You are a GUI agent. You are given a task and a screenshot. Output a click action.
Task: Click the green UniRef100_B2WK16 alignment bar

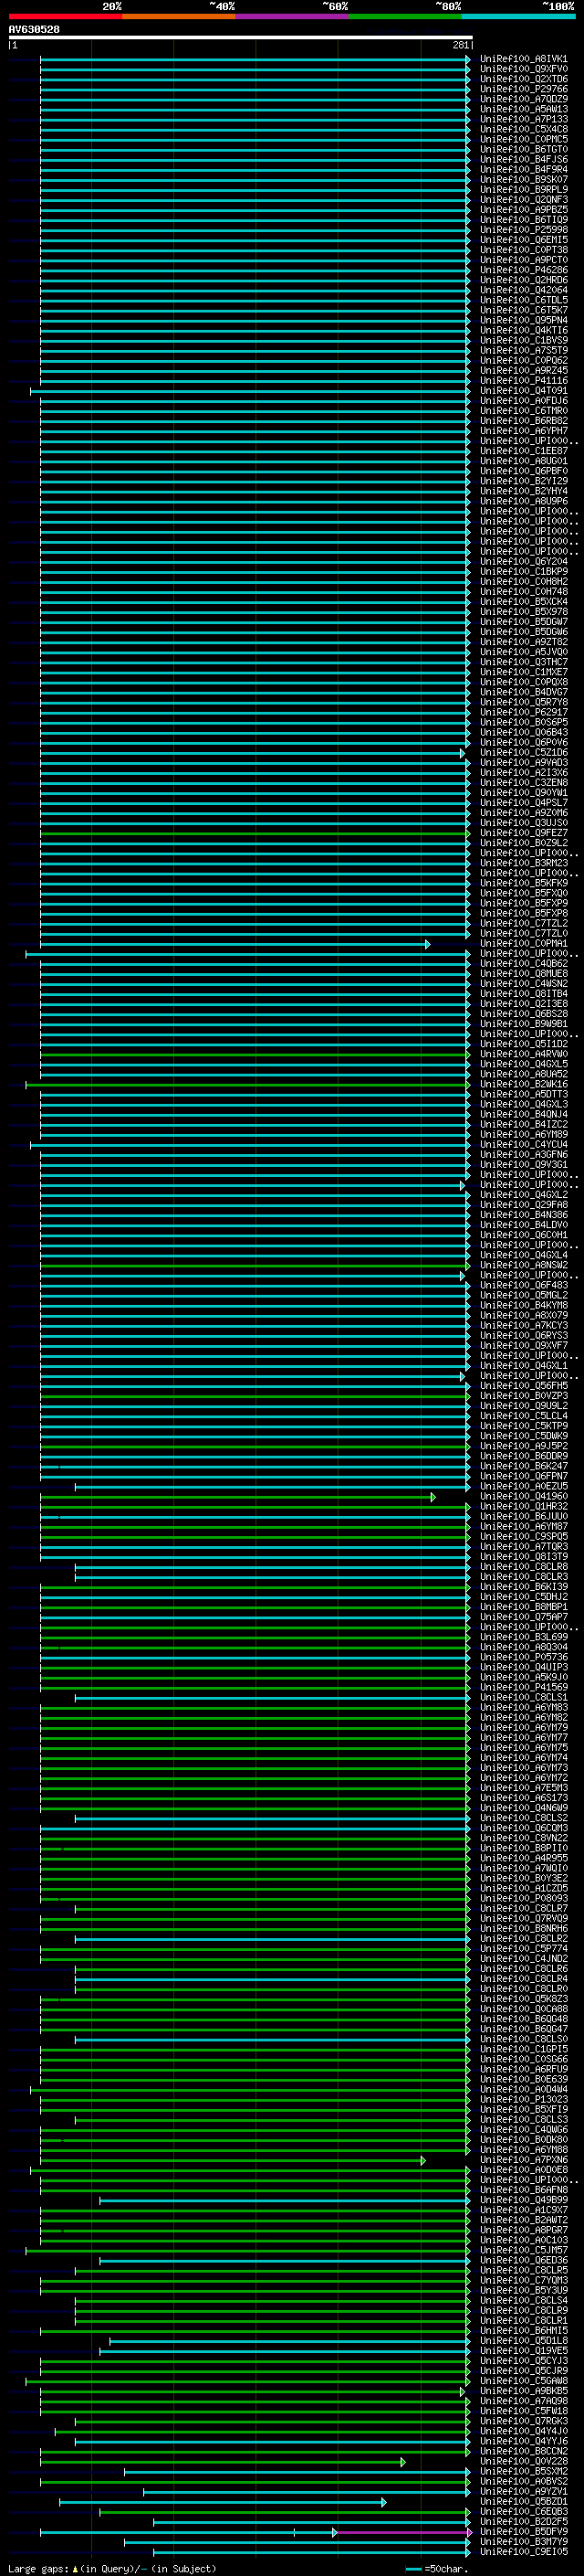coord(250,1084)
